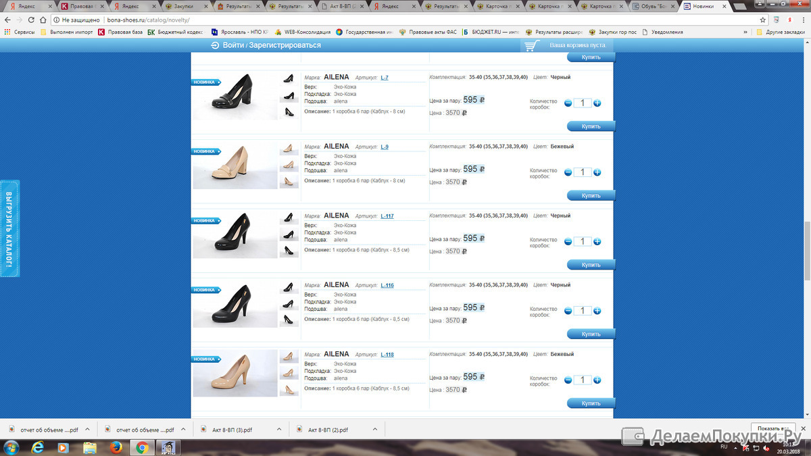Click the minus icon in the L-9 row
The width and height of the screenshot is (811, 456).
568,172
